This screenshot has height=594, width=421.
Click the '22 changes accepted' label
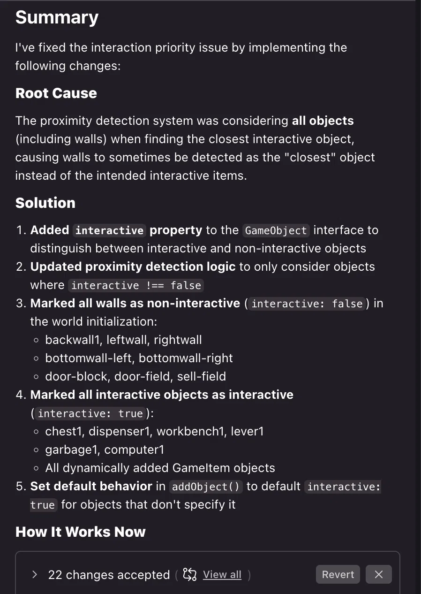pos(109,575)
